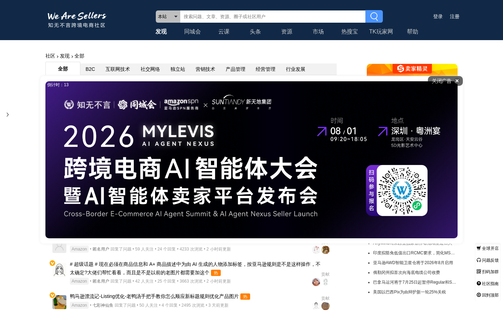
Task: Open the We Are Sellers logo homepage
Action: point(77,20)
